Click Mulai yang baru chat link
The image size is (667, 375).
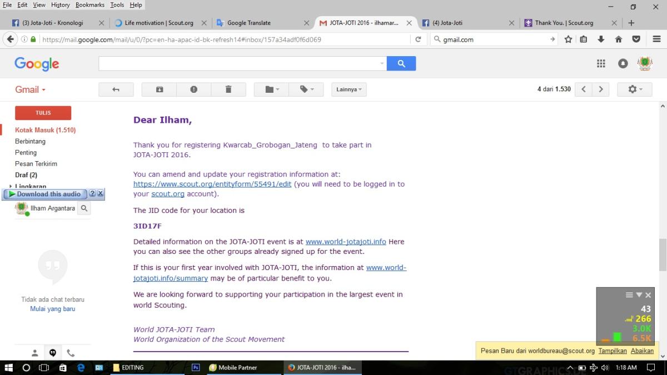[x=53, y=309]
